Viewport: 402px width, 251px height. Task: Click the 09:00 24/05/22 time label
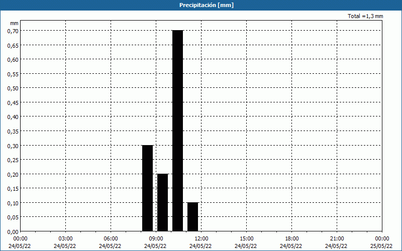point(155,242)
